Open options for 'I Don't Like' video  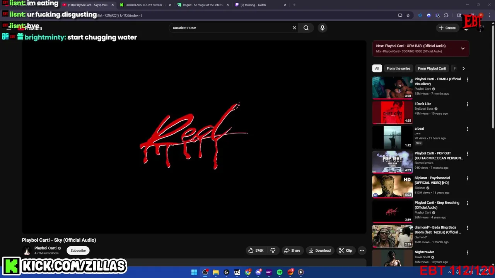coord(467,104)
